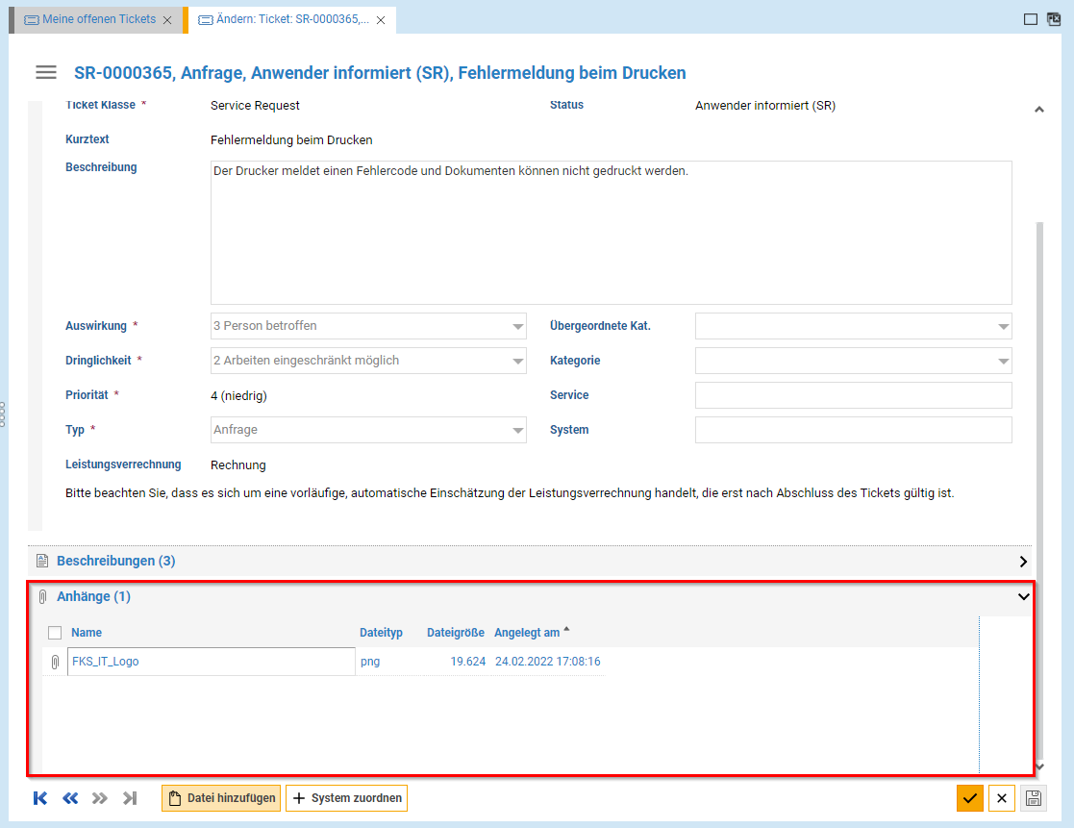Open the Dringlichkeit dropdown

coord(518,361)
